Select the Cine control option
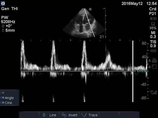 coord(6,103)
